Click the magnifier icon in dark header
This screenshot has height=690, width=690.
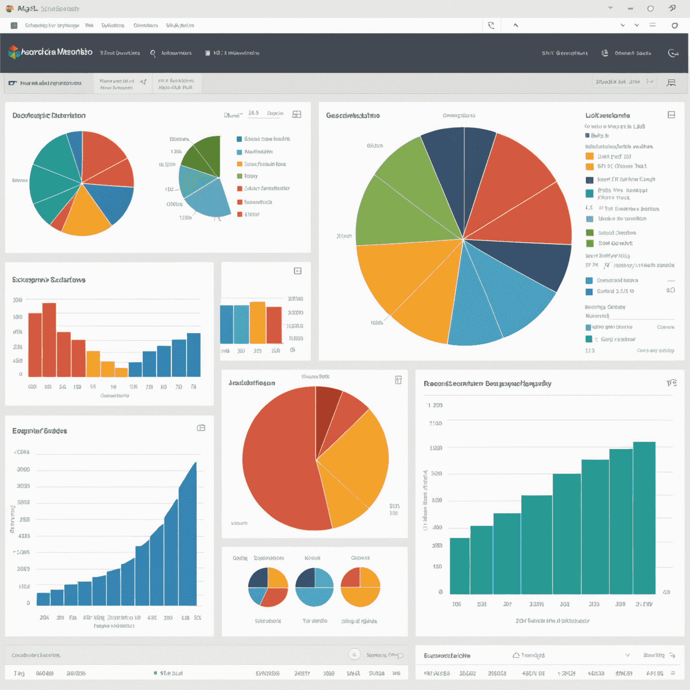click(153, 53)
